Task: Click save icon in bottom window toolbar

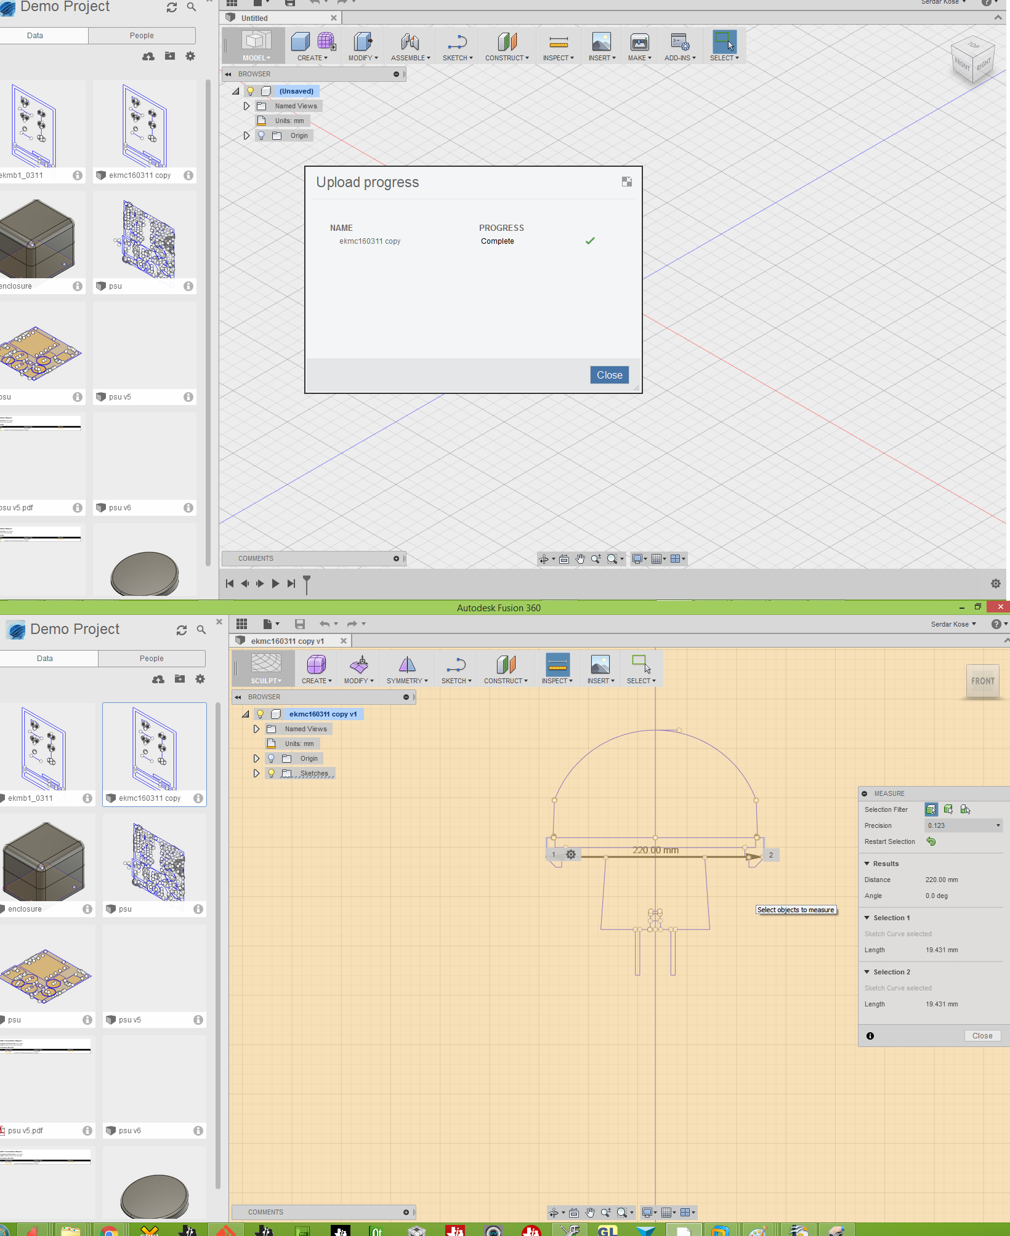Action: (300, 624)
